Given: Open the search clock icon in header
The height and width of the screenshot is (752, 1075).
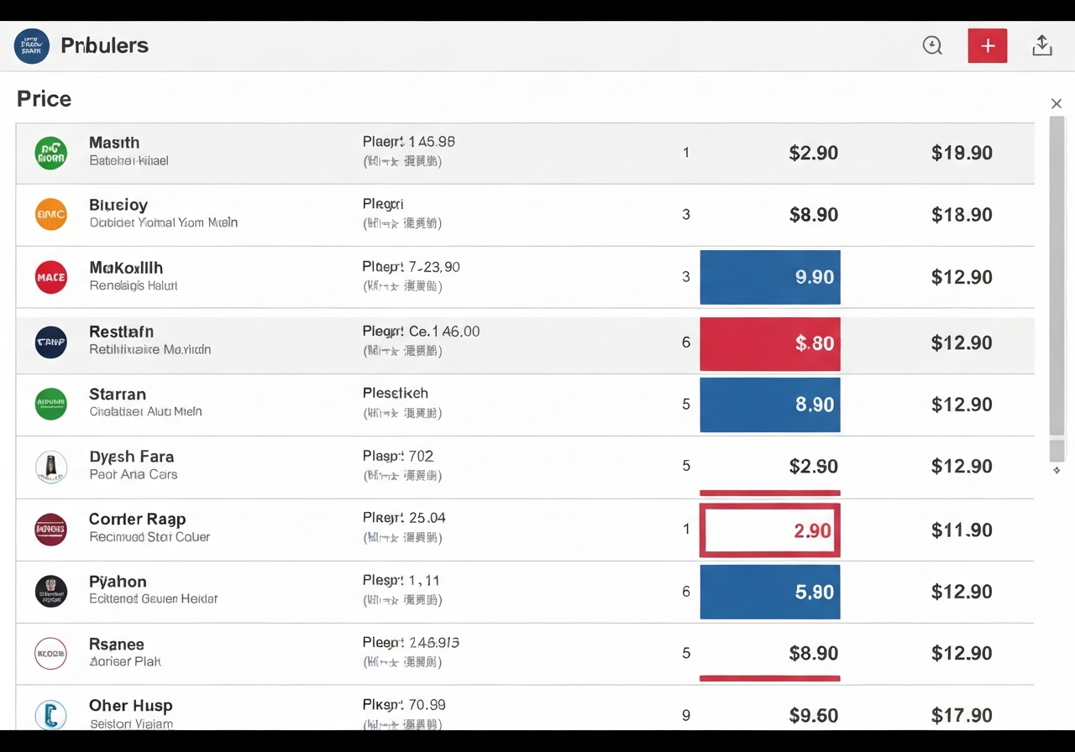Looking at the screenshot, I should coord(932,46).
